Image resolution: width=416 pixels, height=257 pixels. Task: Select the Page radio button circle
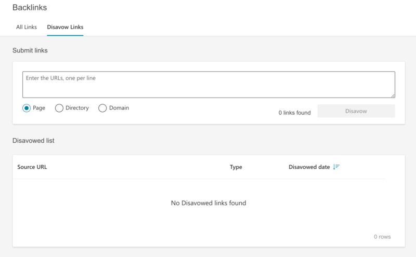coord(27,108)
